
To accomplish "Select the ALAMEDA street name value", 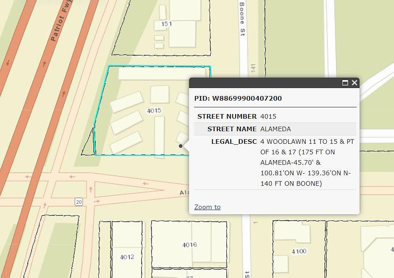I will (x=276, y=129).
